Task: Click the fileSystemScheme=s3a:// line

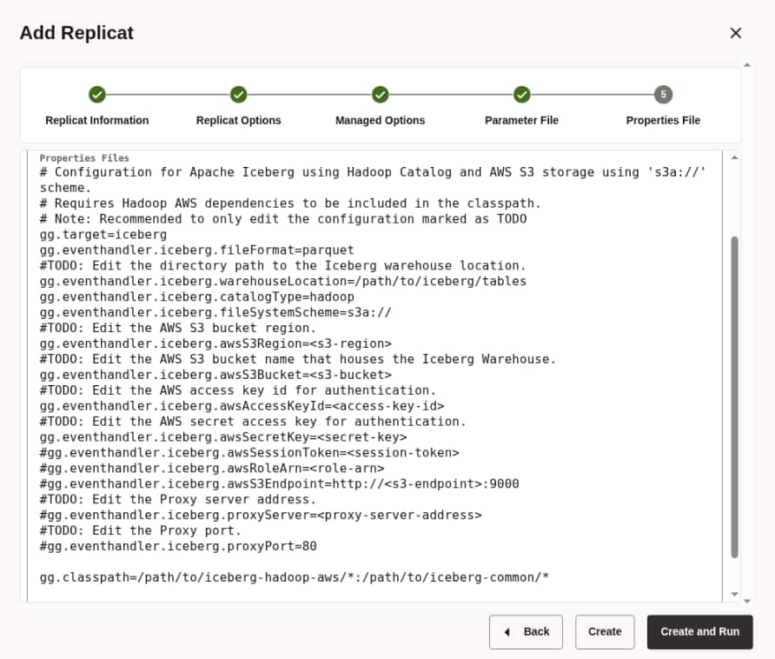Action: [x=215, y=312]
